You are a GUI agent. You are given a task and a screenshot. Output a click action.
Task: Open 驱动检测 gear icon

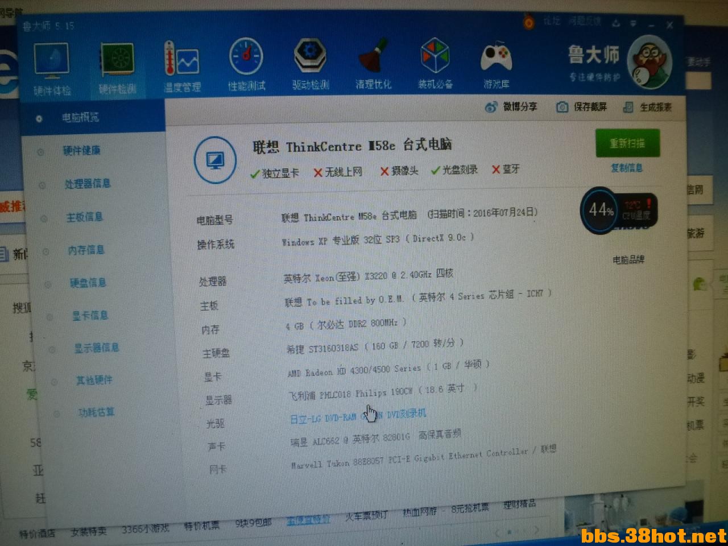(311, 64)
